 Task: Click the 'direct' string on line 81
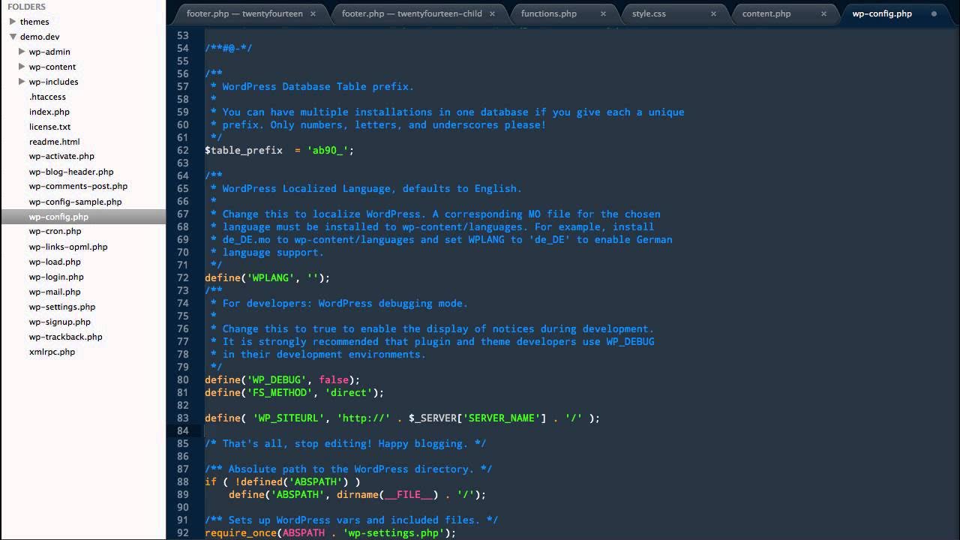(349, 392)
